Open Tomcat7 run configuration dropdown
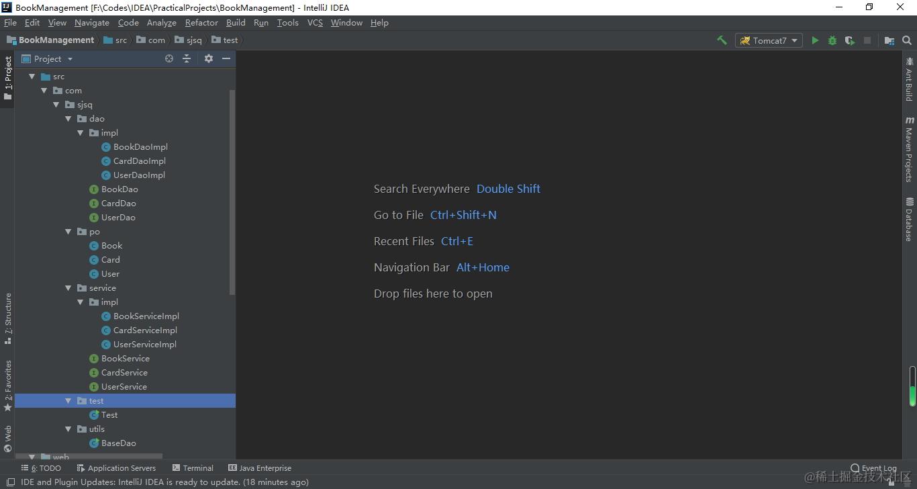Image resolution: width=917 pixels, height=489 pixels. click(x=769, y=40)
